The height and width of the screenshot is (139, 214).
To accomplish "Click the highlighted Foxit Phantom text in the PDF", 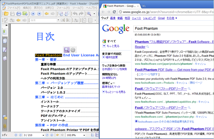I will 49,55.
